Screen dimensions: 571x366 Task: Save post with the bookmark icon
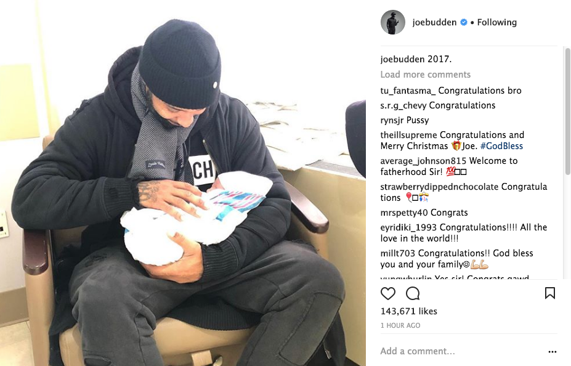click(x=550, y=293)
